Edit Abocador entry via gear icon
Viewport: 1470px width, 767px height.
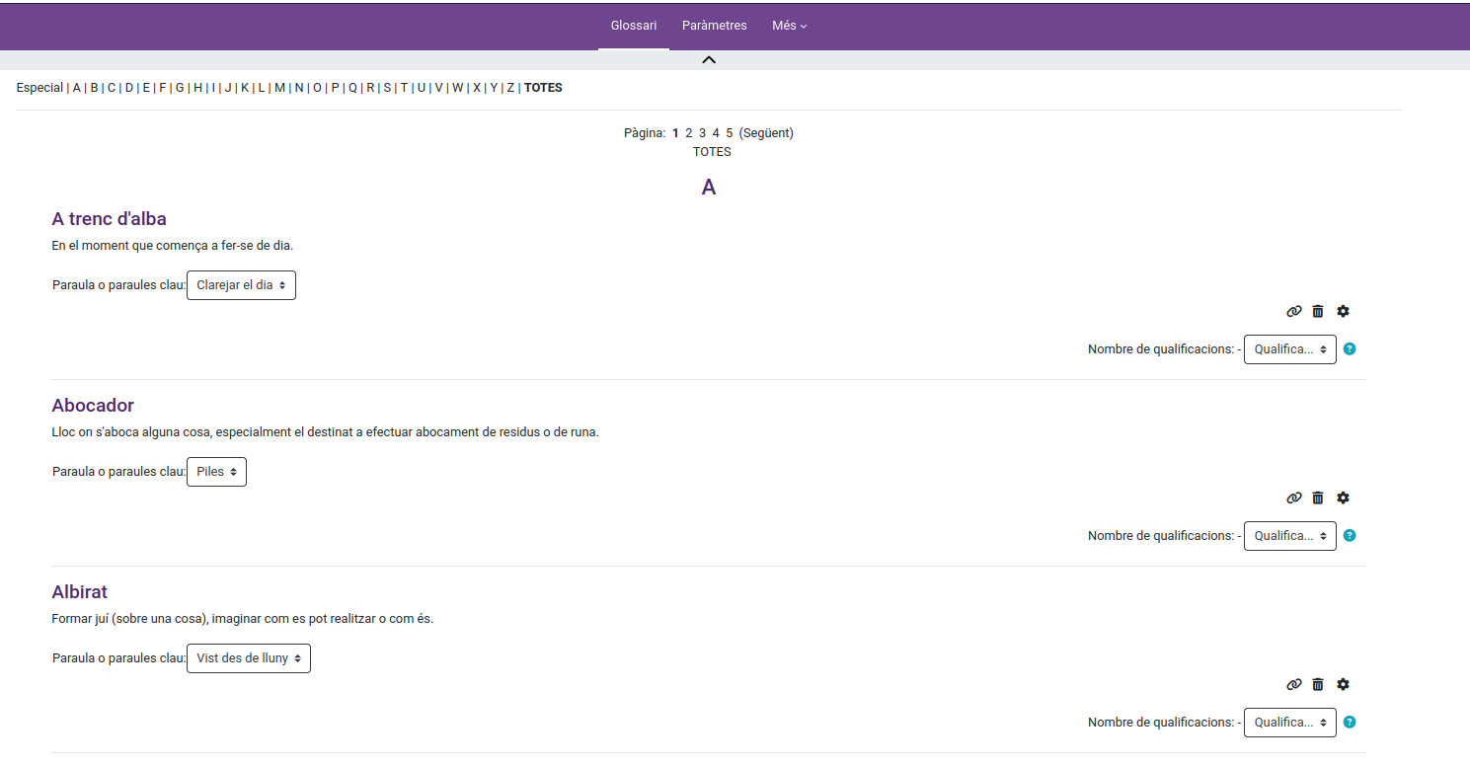pos(1343,499)
